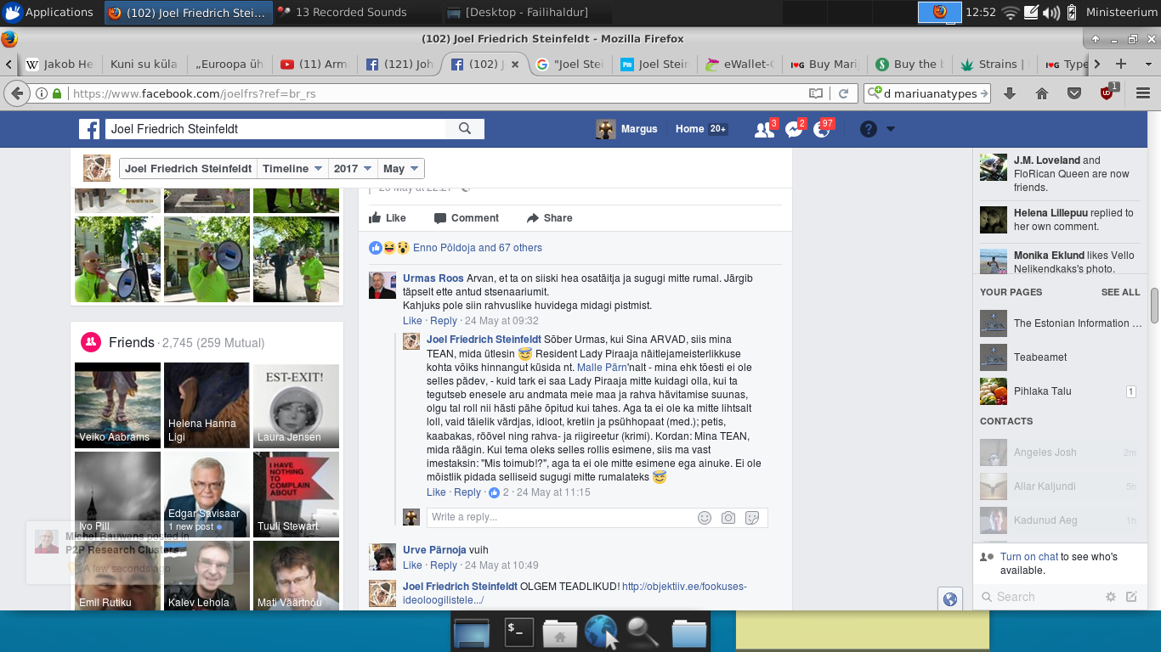Open Facebook friend requests icon

[x=763, y=129]
